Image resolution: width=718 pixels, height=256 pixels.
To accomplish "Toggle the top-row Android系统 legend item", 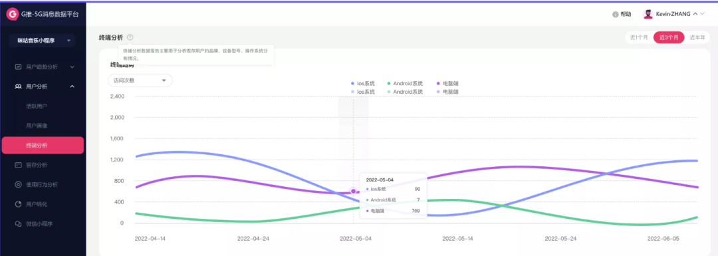I will pyautogui.click(x=406, y=83).
